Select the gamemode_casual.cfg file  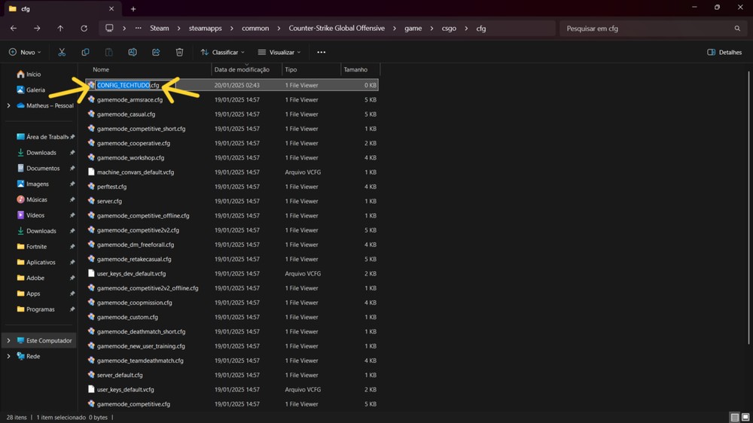coord(126,114)
